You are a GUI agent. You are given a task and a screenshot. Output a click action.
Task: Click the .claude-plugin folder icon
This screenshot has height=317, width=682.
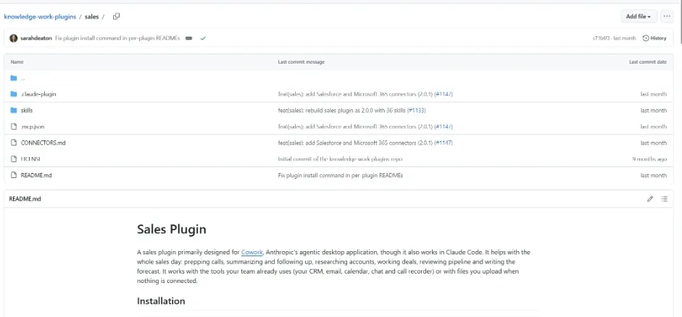tap(14, 94)
